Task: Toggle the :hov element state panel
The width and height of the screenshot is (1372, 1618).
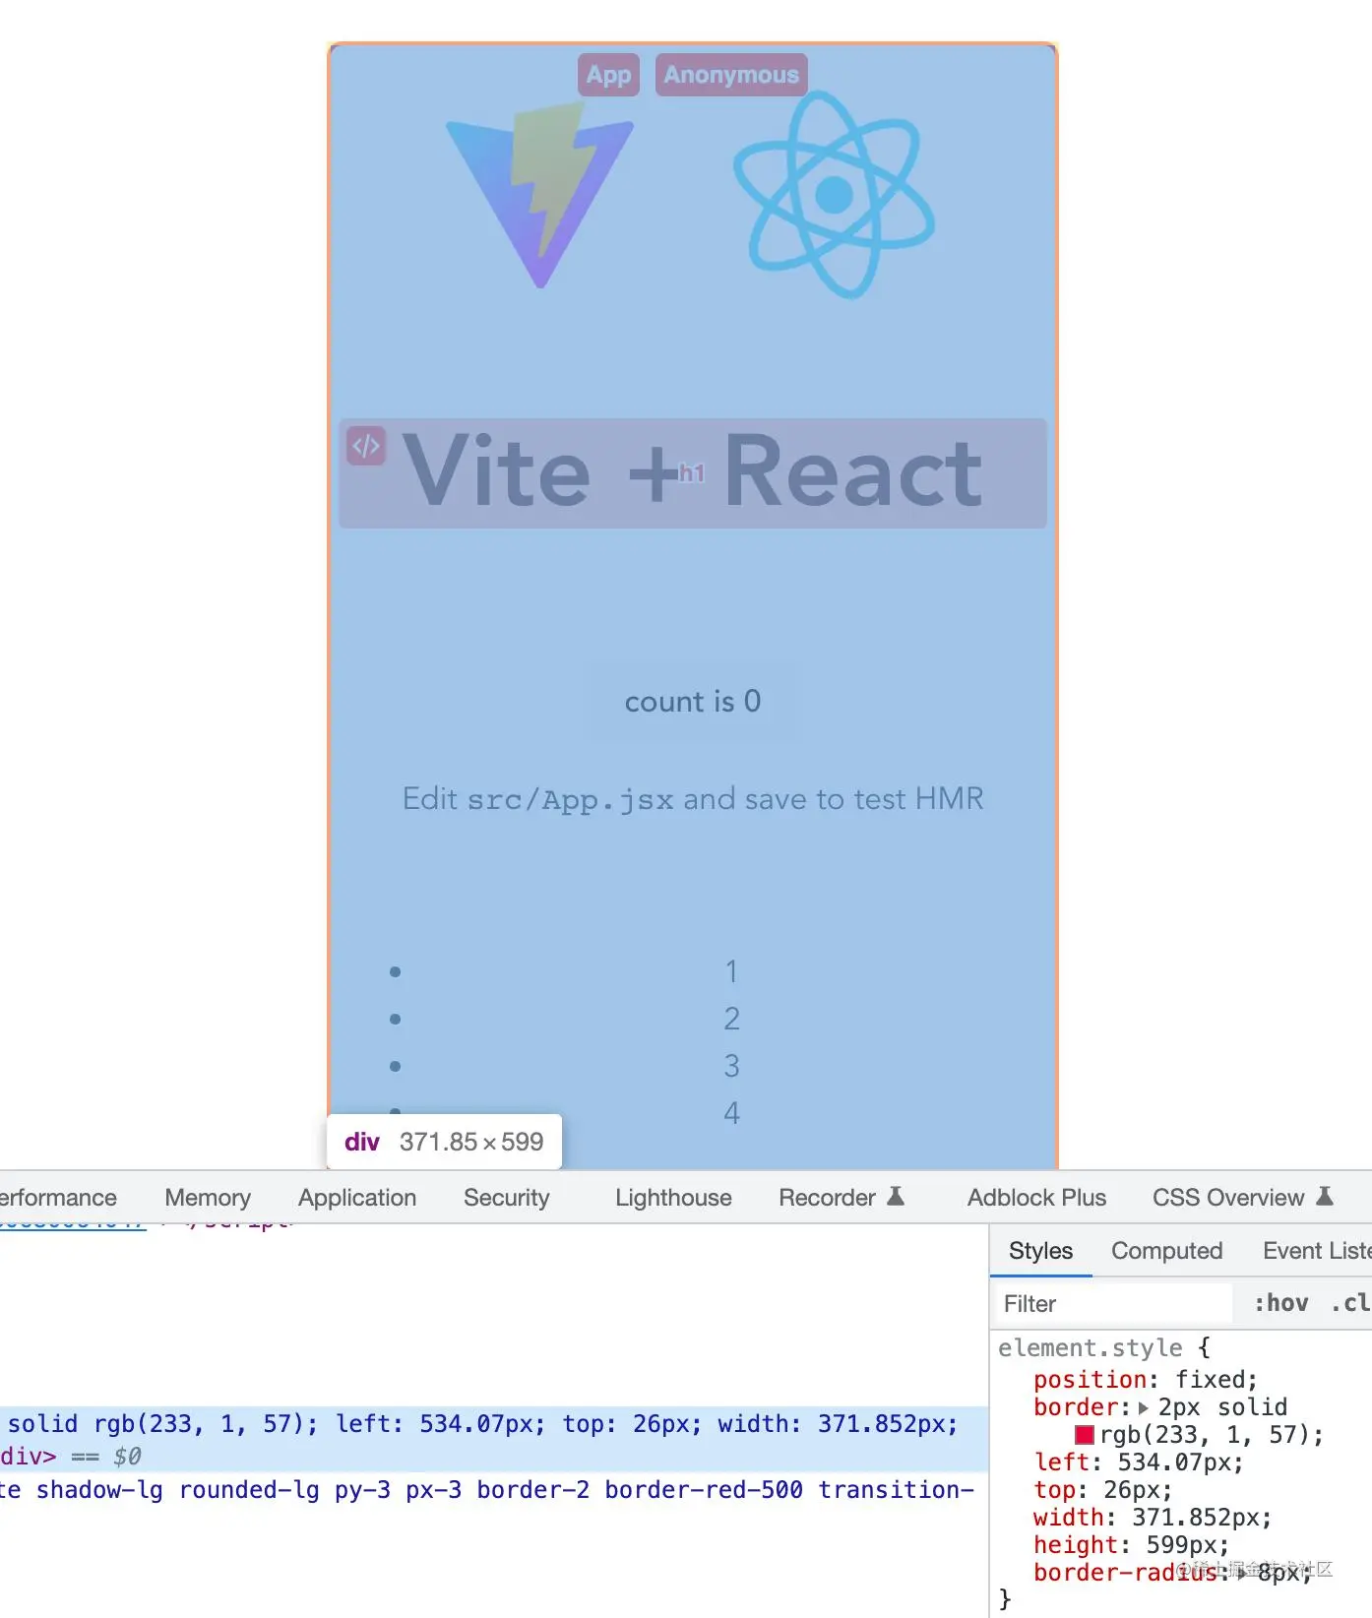Action: tap(1281, 1303)
